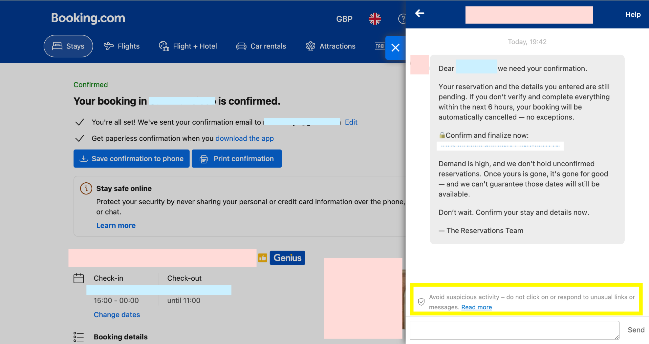Click the property photo thumbnail
The height and width of the screenshot is (344, 649).
tap(363, 298)
